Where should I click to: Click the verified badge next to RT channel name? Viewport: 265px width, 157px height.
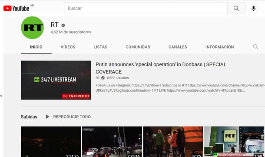(63, 25)
